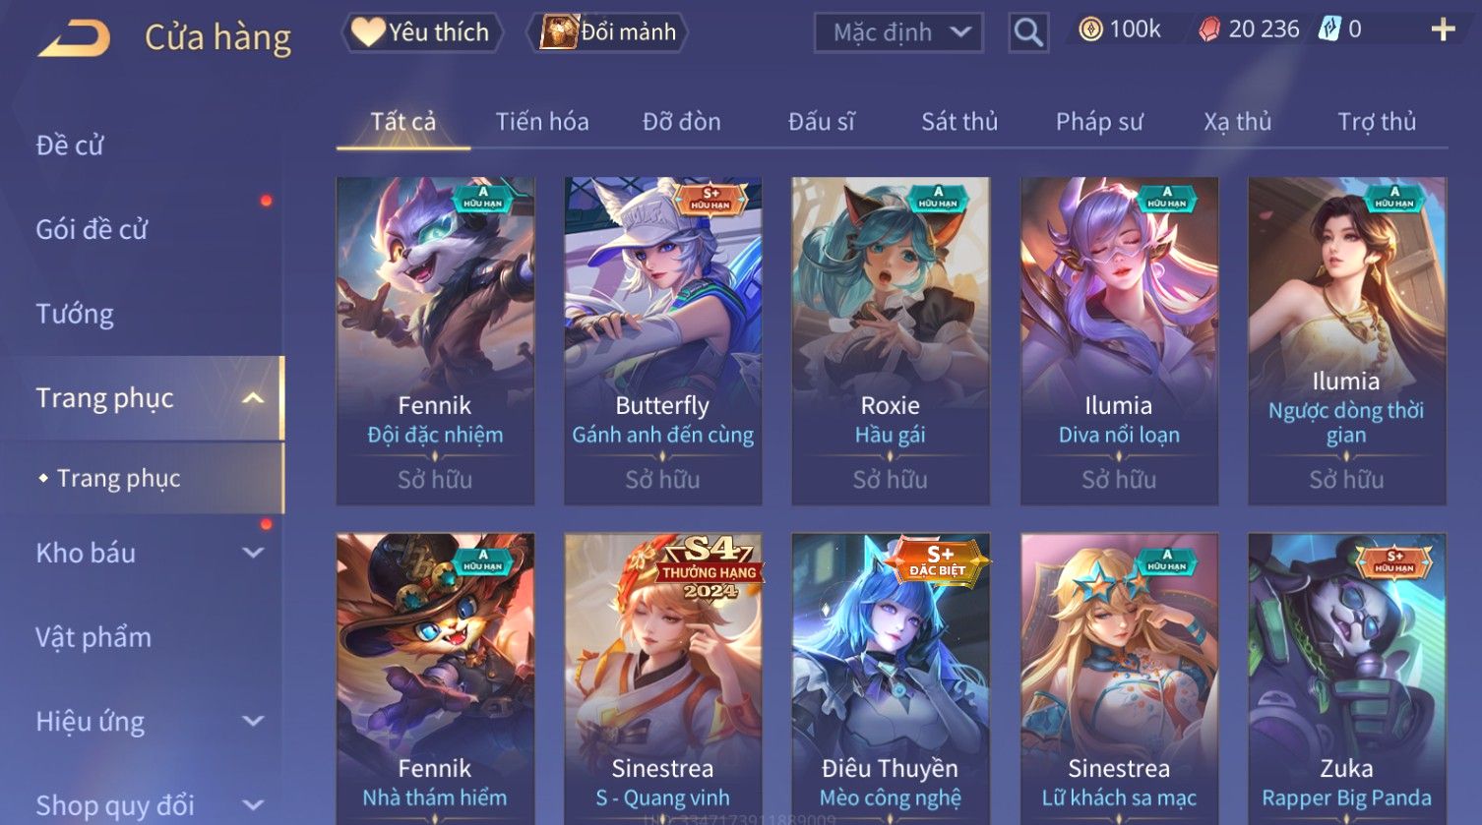Tap the plus icon to add currency
This screenshot has width=1482, height=825.
click(x=1443, y=30)
